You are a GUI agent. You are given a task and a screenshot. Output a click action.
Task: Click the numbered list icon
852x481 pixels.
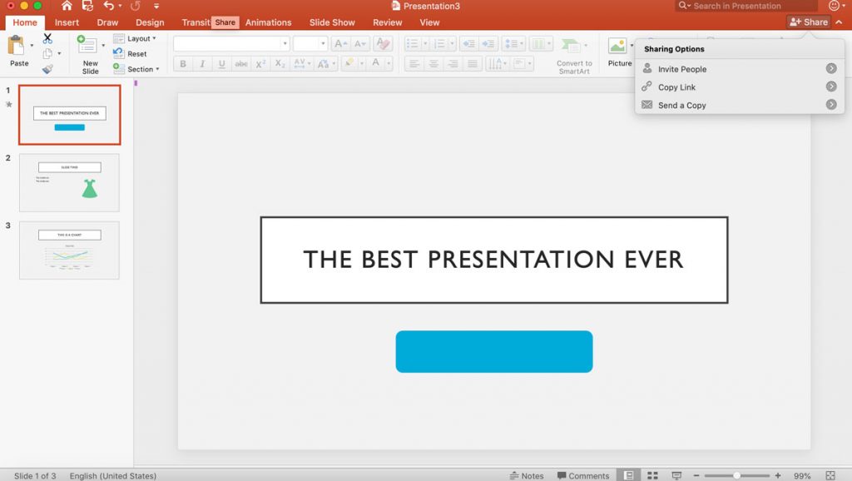pos(439,43)
